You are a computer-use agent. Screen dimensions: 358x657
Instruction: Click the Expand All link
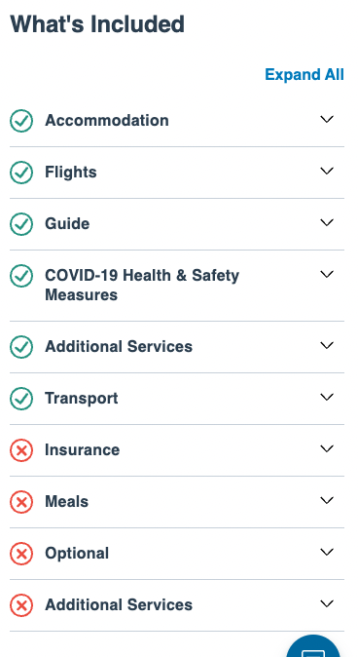point(304,75)
